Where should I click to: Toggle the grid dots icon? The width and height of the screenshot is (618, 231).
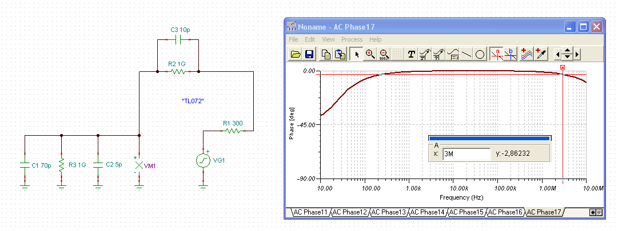397,54
